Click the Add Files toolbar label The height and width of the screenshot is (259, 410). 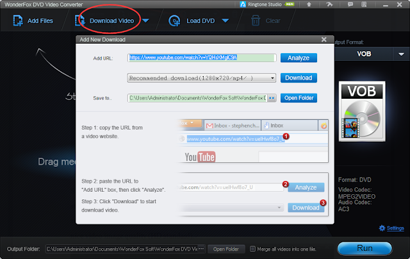coord(40,21)
